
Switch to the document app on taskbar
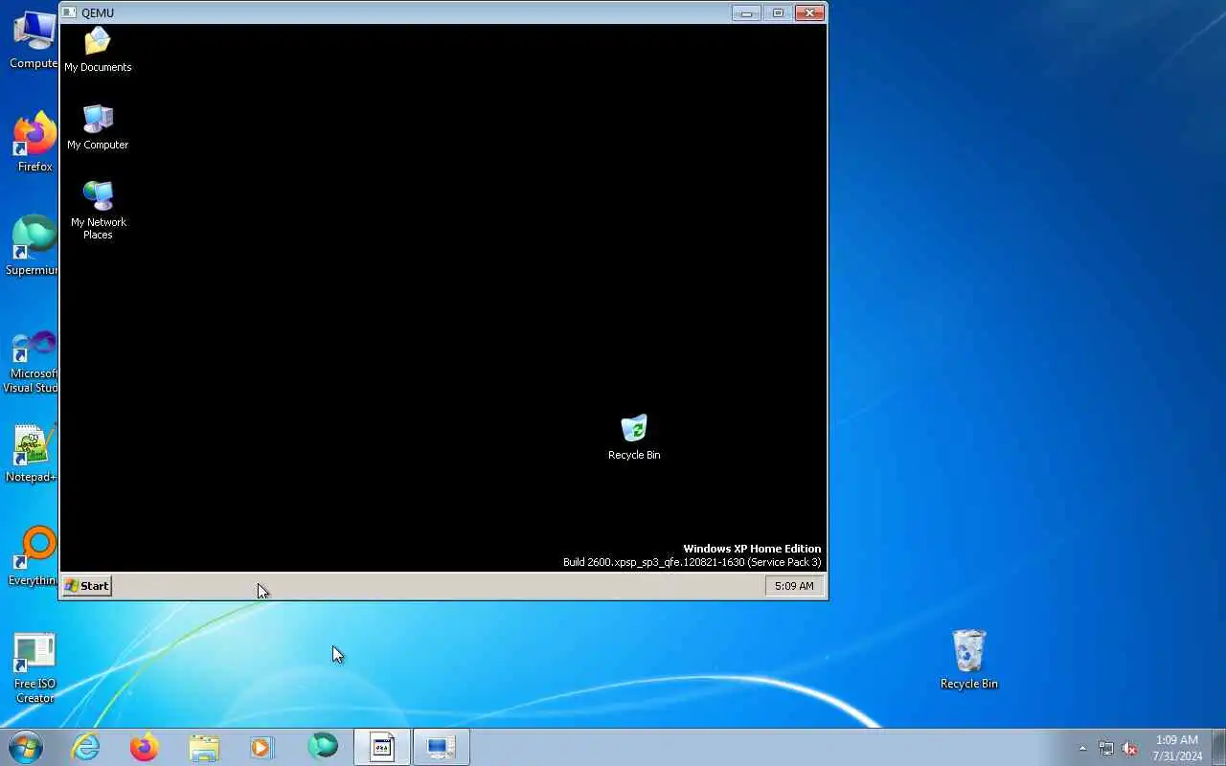[382, 747]
